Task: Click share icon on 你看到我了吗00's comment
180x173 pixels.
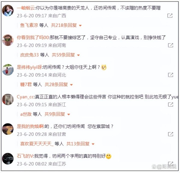Action: click(171, 45)
